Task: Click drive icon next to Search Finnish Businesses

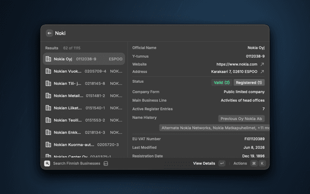Action: [x=106, y=163]
